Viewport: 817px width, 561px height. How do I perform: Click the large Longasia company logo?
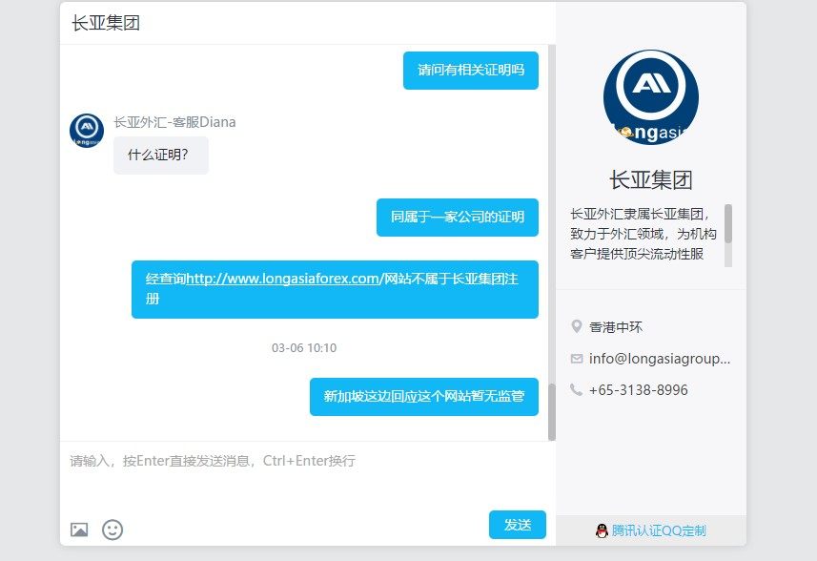[650, 97]
